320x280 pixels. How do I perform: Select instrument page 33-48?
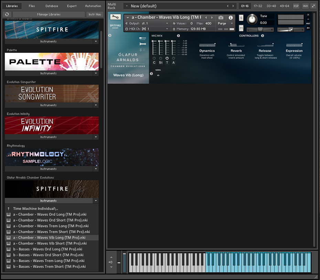pos(271,6)
